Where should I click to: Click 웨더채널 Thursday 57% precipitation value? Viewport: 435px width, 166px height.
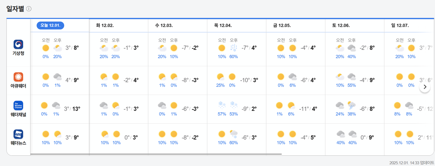click(222, 114)
